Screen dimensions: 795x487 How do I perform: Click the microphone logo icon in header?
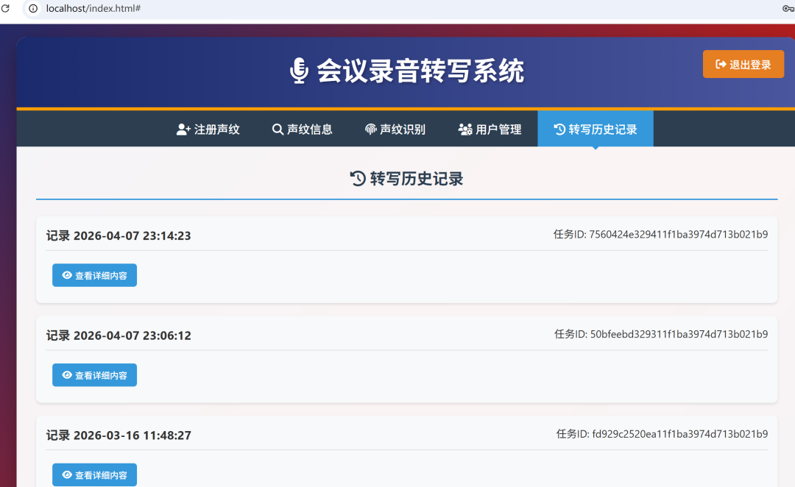[x=299, y=71]
